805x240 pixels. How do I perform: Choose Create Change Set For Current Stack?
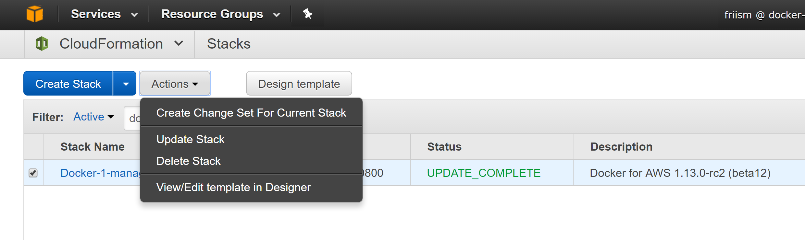click(x=251, y=113)
